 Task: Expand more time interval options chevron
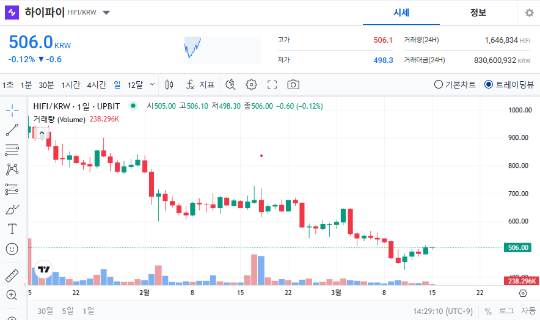click(152, 84)
